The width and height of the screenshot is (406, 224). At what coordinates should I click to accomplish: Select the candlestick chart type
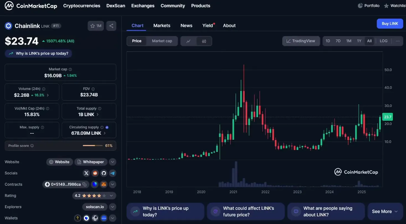(x=204, y=41)
